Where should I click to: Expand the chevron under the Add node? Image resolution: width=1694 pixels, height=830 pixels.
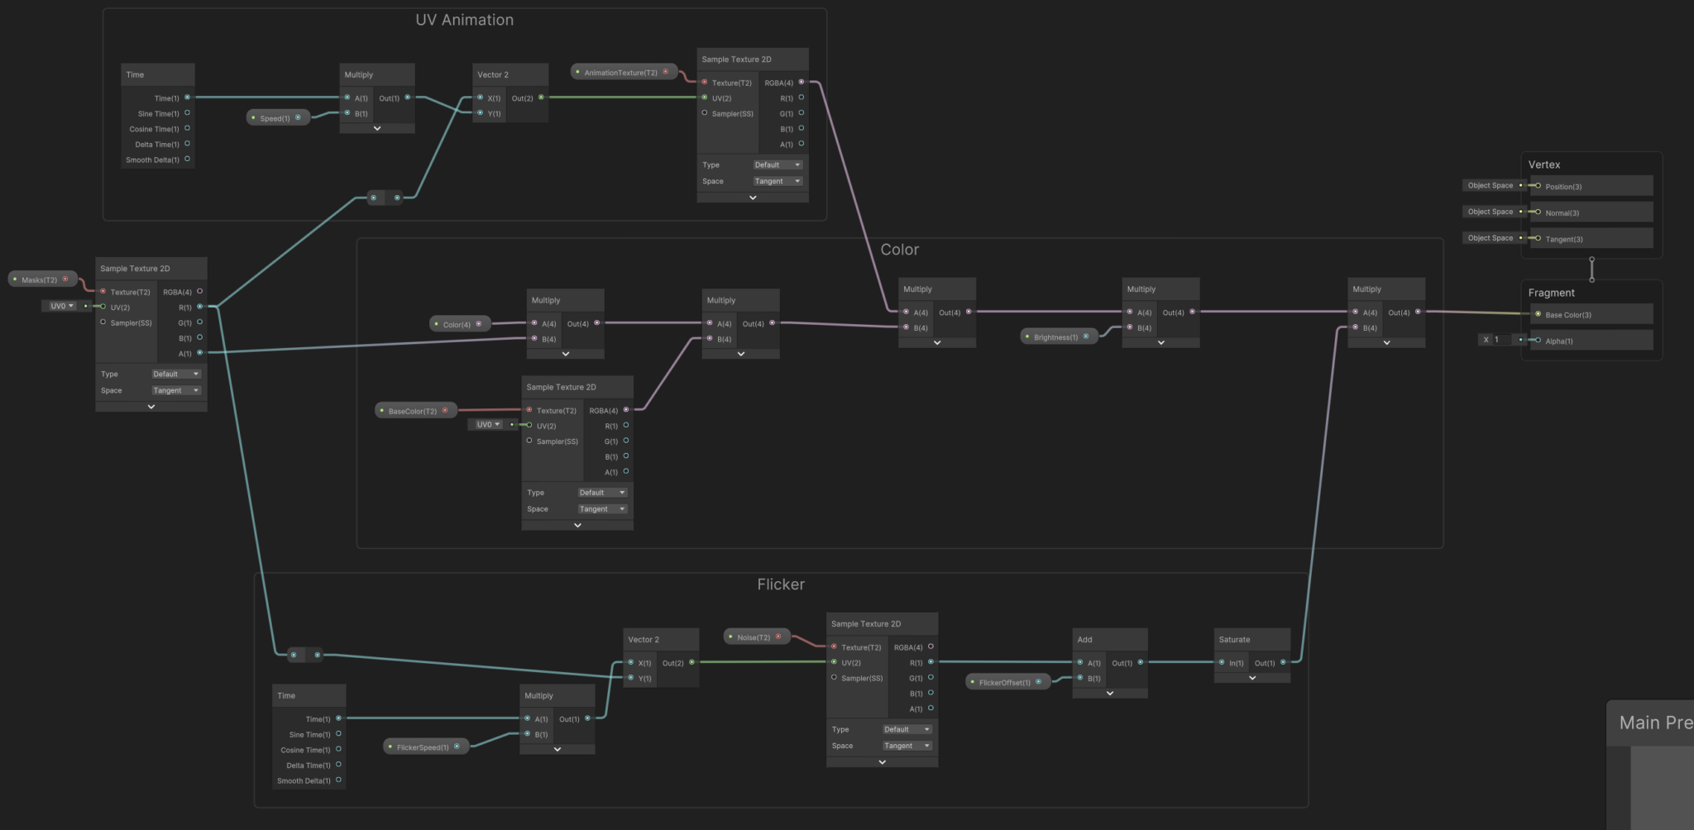coord(1110,694)
